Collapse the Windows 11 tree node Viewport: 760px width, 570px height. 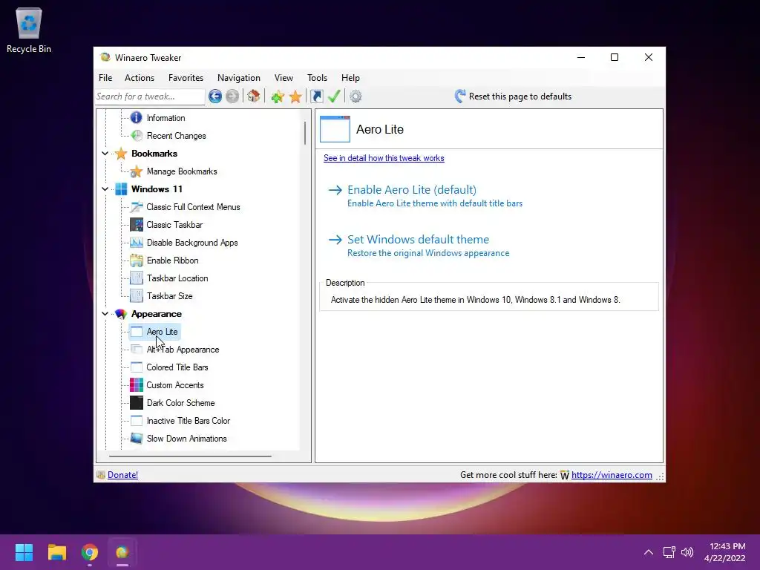coord(105,189)
